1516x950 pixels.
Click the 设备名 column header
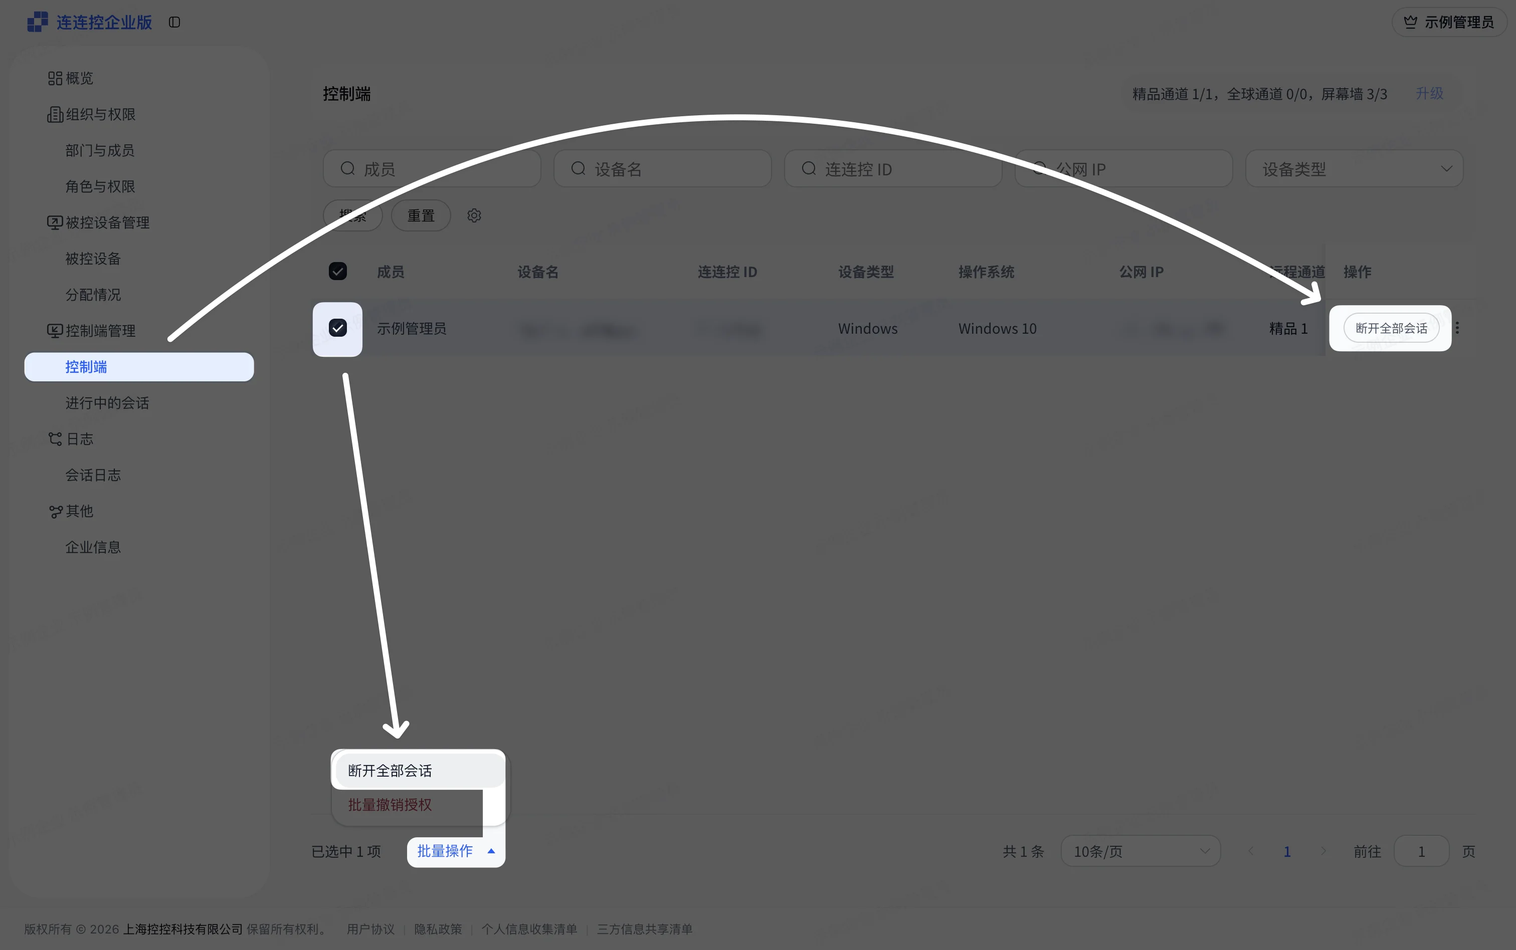point(538,272)
